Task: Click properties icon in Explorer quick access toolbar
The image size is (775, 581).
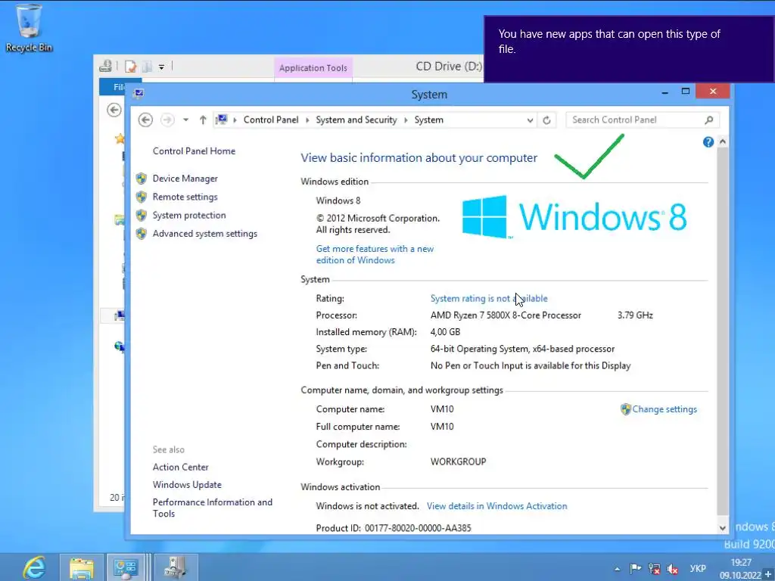Action: (131, 66)
